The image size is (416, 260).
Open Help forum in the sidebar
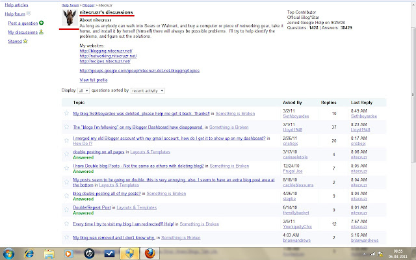tap(15, 14)
